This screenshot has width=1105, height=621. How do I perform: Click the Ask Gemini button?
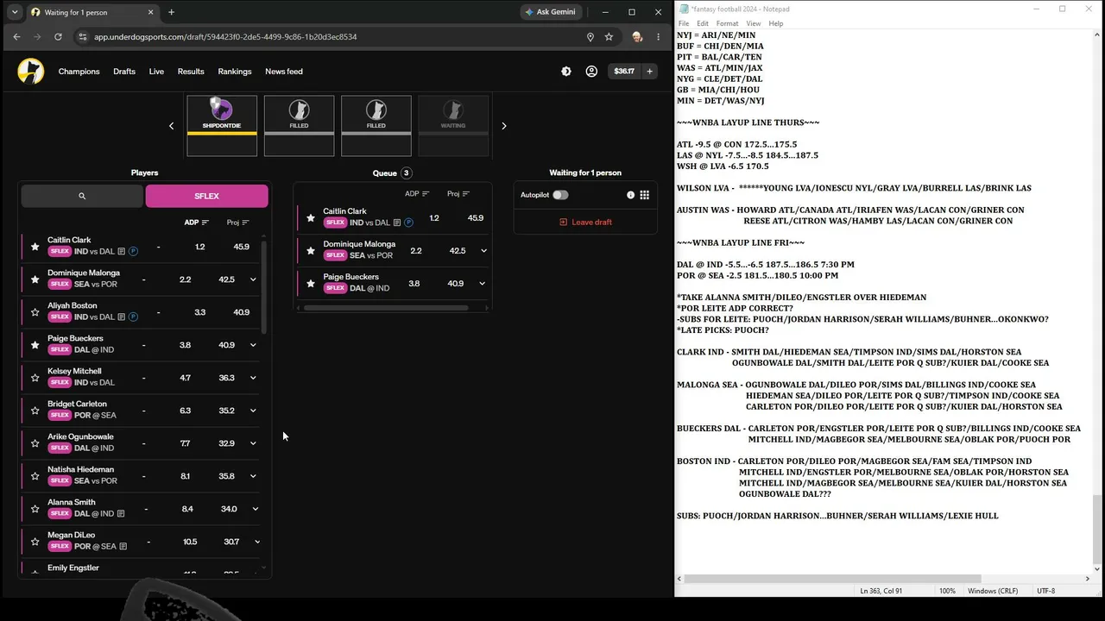pos(551,12)
